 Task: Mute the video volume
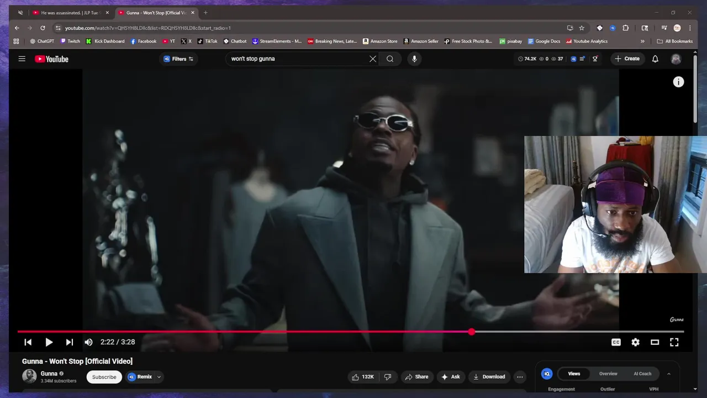coord(88,342)
